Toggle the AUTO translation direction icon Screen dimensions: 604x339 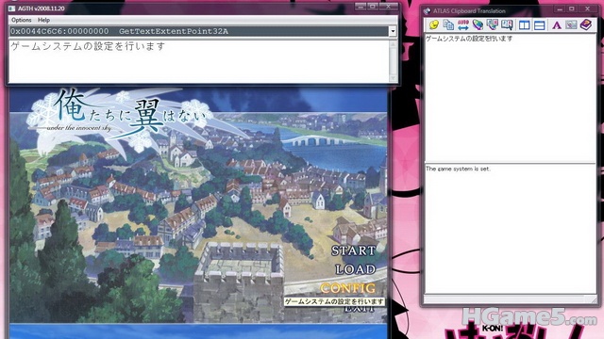point(463,25)
